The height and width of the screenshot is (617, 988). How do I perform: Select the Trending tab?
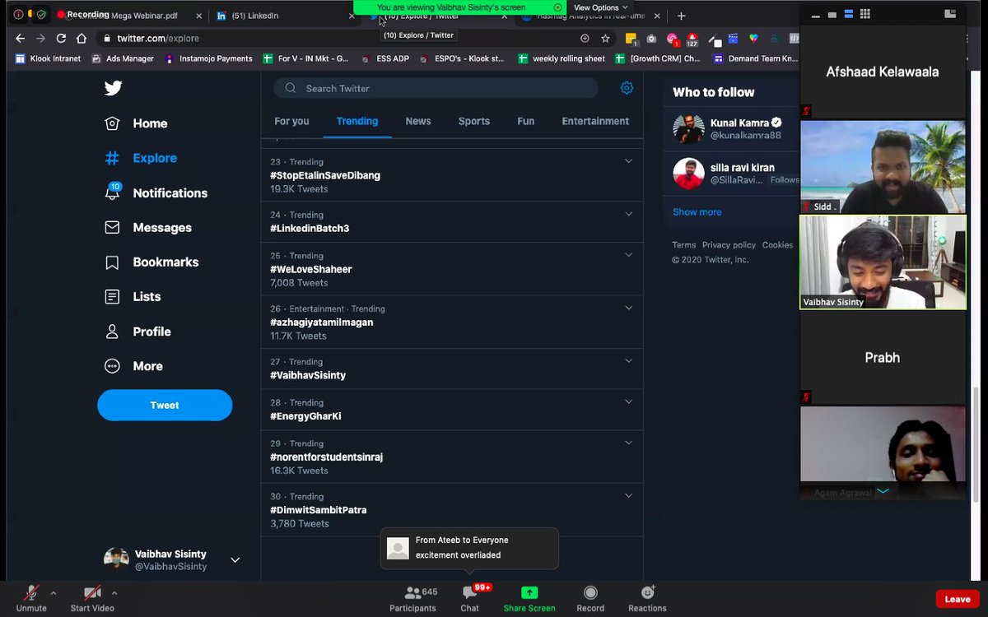tap(357, 121)
